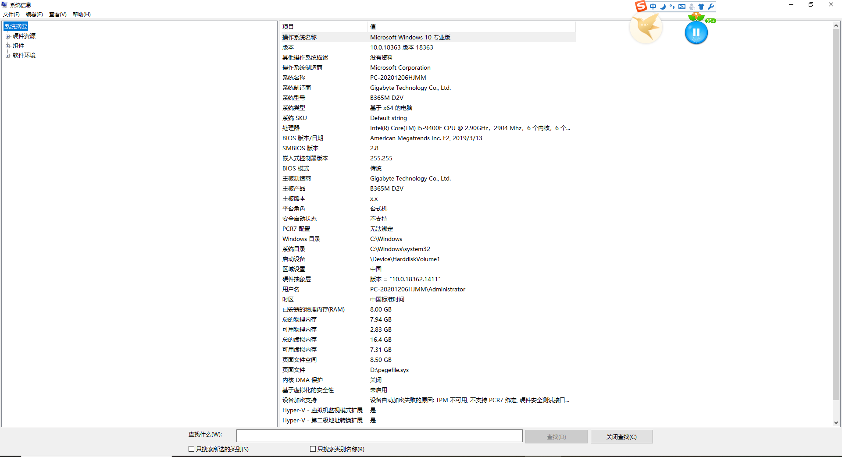Click the Sogou user account icon
Viewport: 842px width, 457px height.
point(692,7)
